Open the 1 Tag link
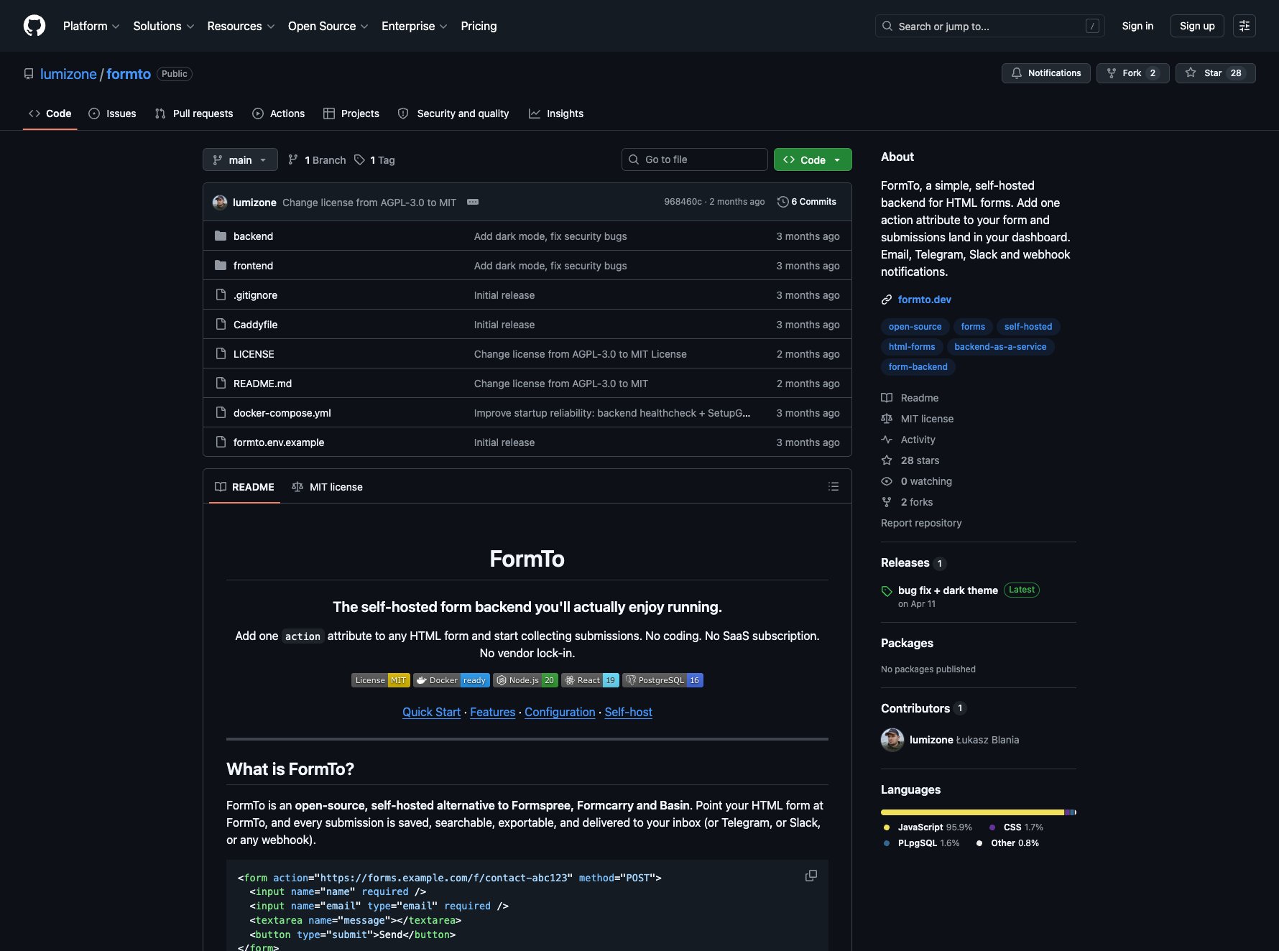The width and height of the screenshot is (1279, 951). coord(374,160)
